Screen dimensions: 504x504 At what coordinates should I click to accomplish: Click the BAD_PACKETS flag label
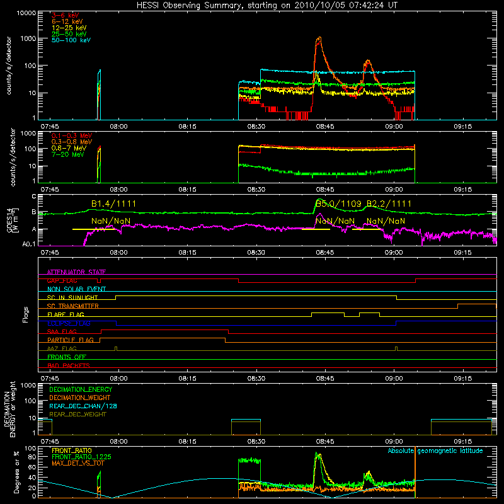coord(69,365)
